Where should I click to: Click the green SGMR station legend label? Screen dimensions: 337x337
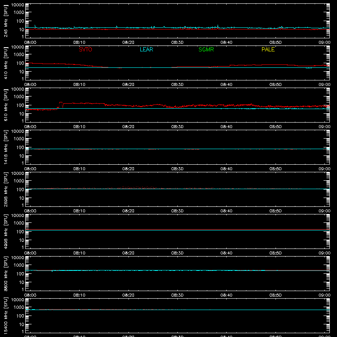click(x=206, y=49)
